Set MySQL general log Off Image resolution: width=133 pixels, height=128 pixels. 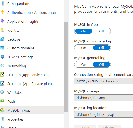pos(101,64)
